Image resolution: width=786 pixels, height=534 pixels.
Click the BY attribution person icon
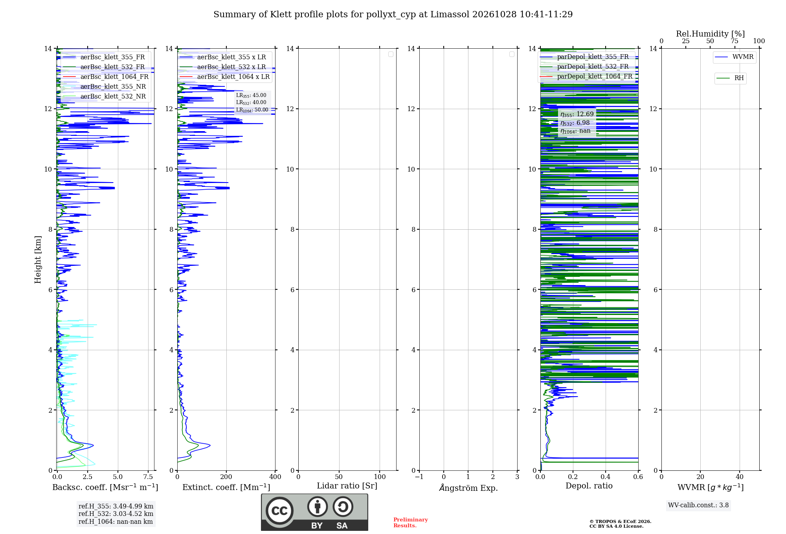pyautogui.click(x=318, y=507)
